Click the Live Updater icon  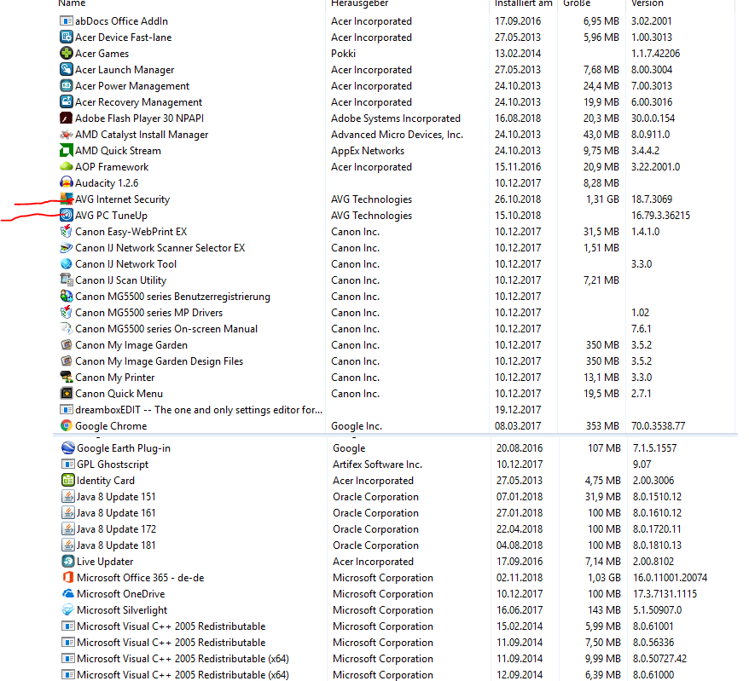click(x=68, y=561)
